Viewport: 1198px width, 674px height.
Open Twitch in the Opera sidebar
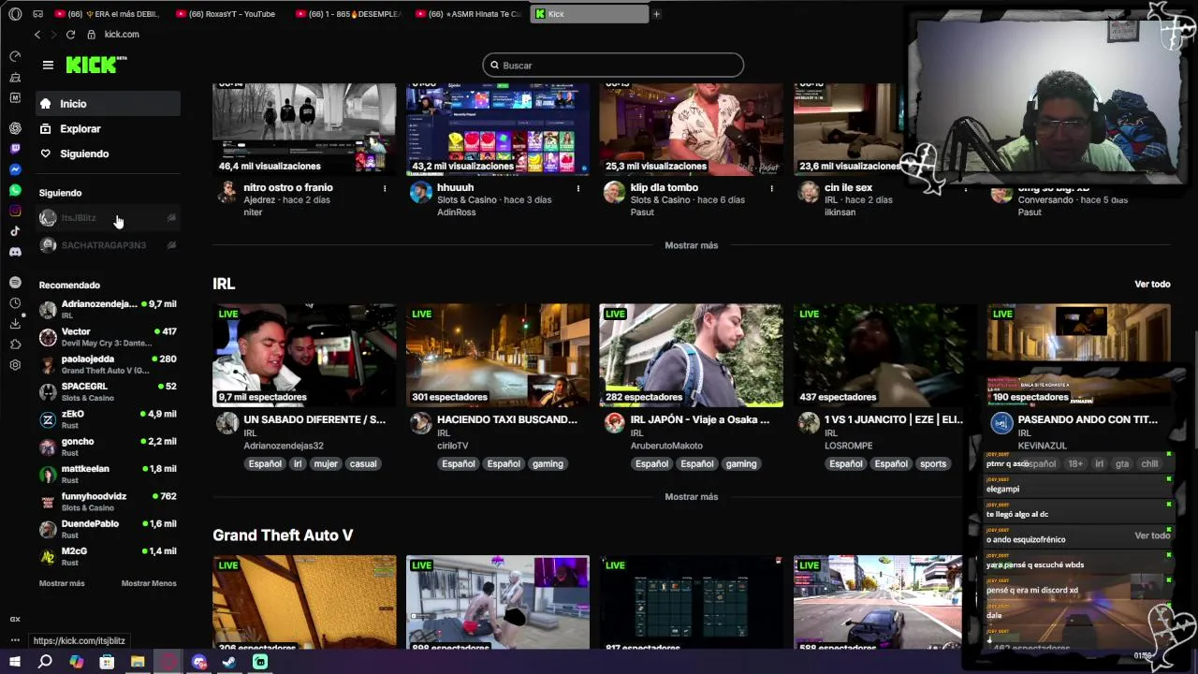(15, 149)
